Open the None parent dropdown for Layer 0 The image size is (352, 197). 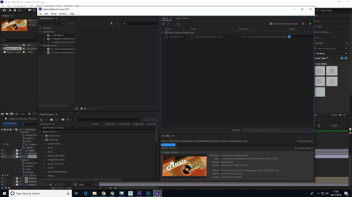tap(86, 185)
